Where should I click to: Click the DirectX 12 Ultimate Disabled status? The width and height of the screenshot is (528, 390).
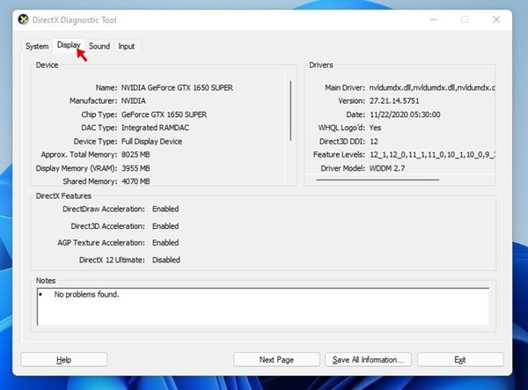(x=165, y=260)
